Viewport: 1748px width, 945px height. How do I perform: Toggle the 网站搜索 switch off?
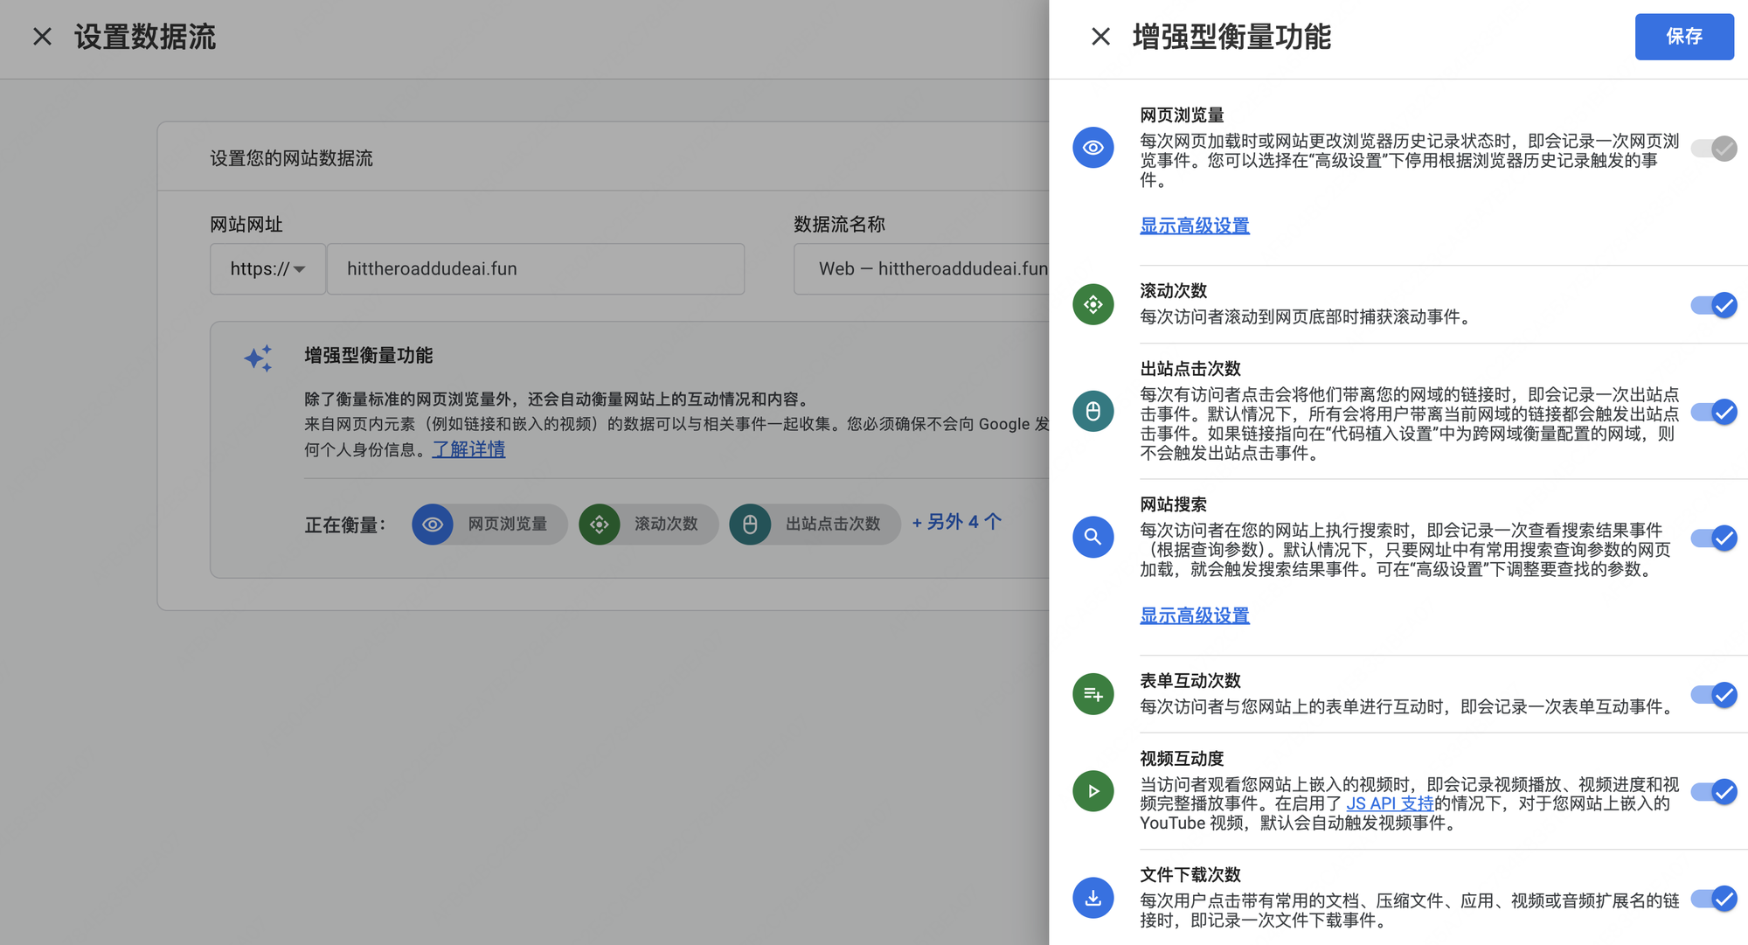[x=1714, y=538]
